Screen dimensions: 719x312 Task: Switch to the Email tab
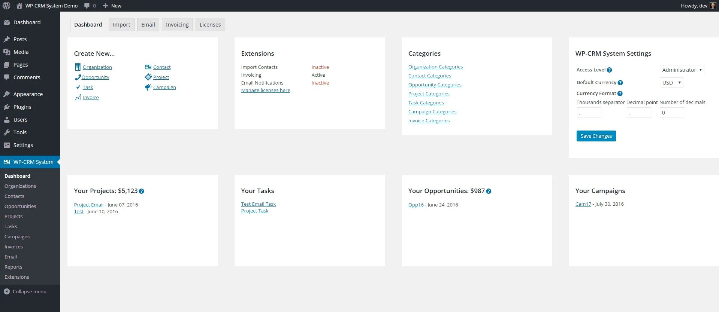tap(148, 25)
